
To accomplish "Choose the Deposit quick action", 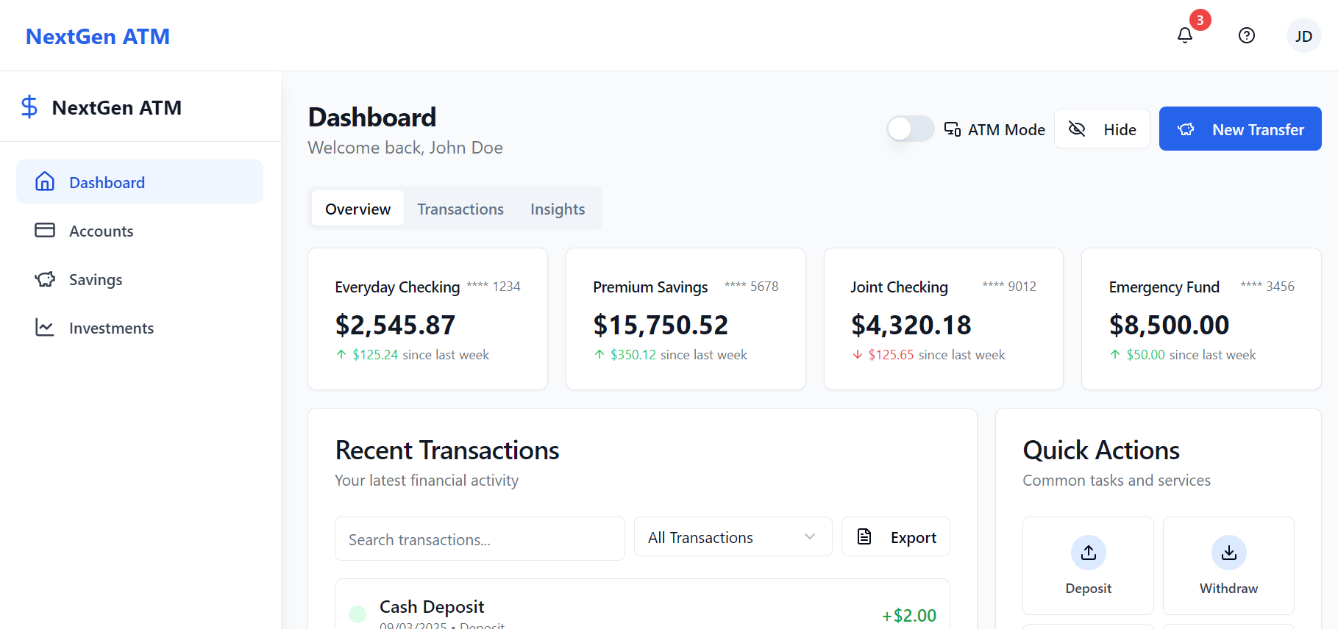I will pyautogui.click(x=1088, y=565).
